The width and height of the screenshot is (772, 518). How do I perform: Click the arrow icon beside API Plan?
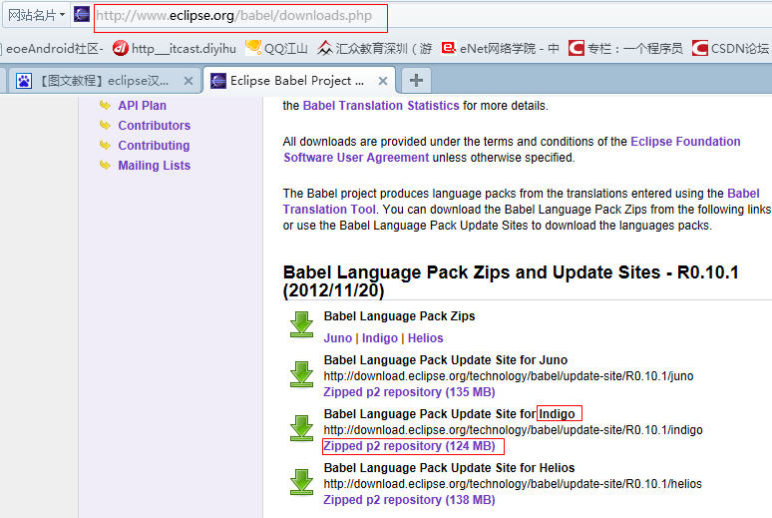click(x=105, y=105)
